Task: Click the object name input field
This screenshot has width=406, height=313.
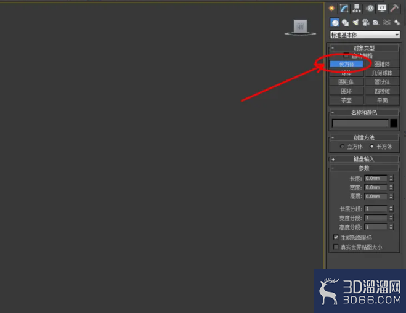Action: pyautogui.click(x=360, y=123)
